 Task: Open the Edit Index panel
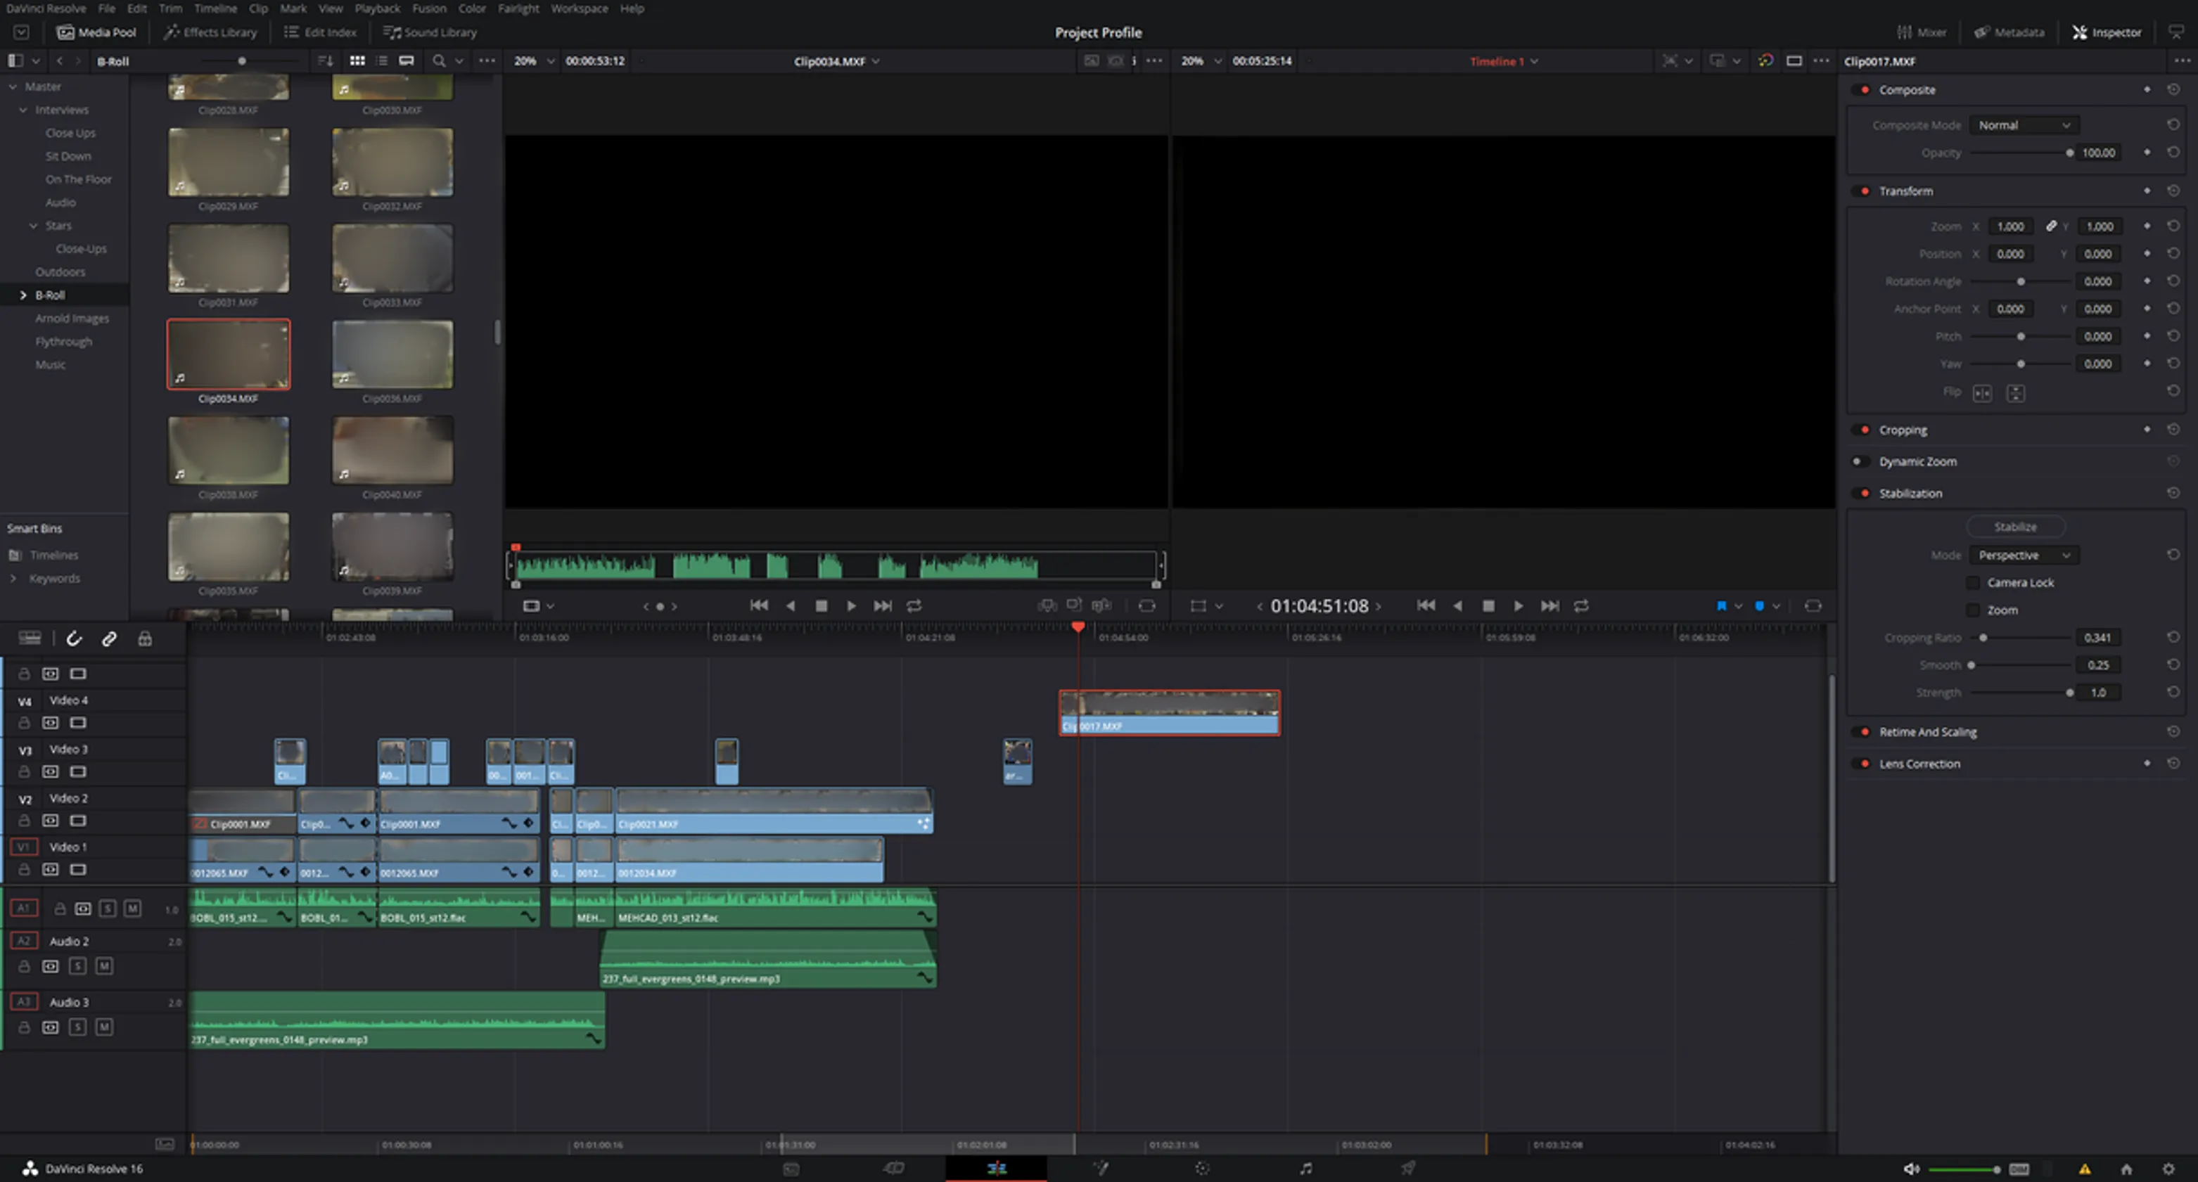pos(320,32)
